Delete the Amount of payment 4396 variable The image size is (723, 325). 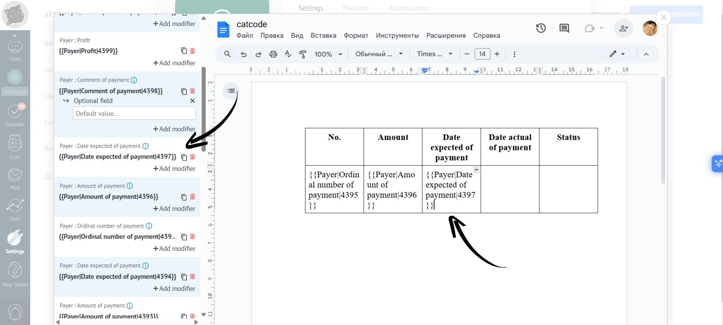pos(192,197)
